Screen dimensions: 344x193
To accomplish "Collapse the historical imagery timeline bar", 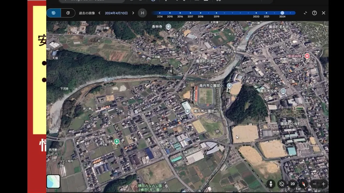I will click(x=305, y=13).
